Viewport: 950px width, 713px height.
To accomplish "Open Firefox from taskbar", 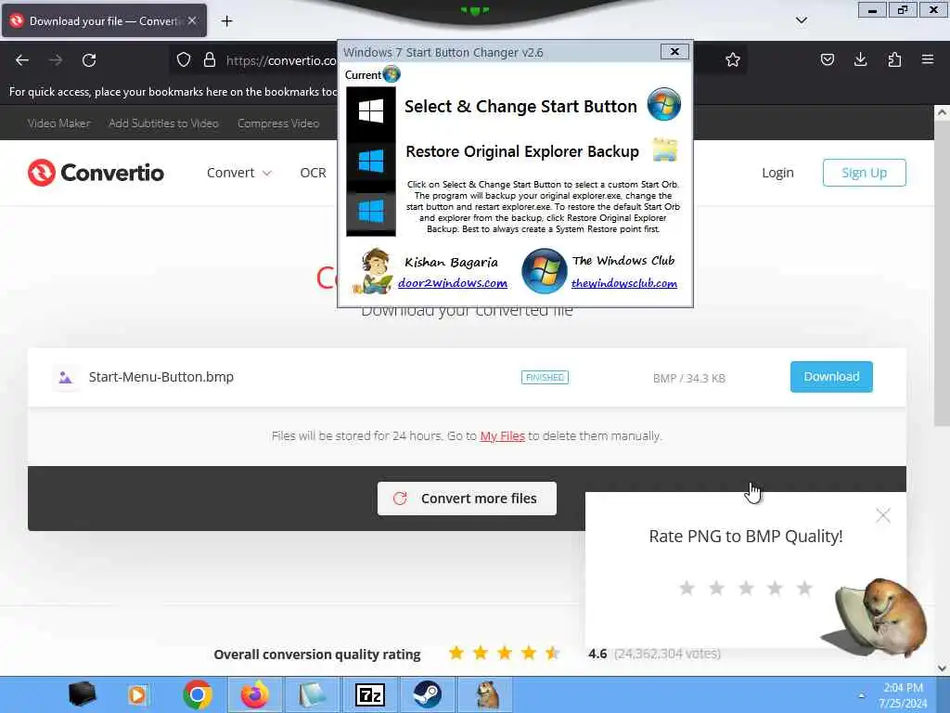I will coord(255,694).
